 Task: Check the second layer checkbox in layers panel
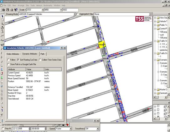158,109
